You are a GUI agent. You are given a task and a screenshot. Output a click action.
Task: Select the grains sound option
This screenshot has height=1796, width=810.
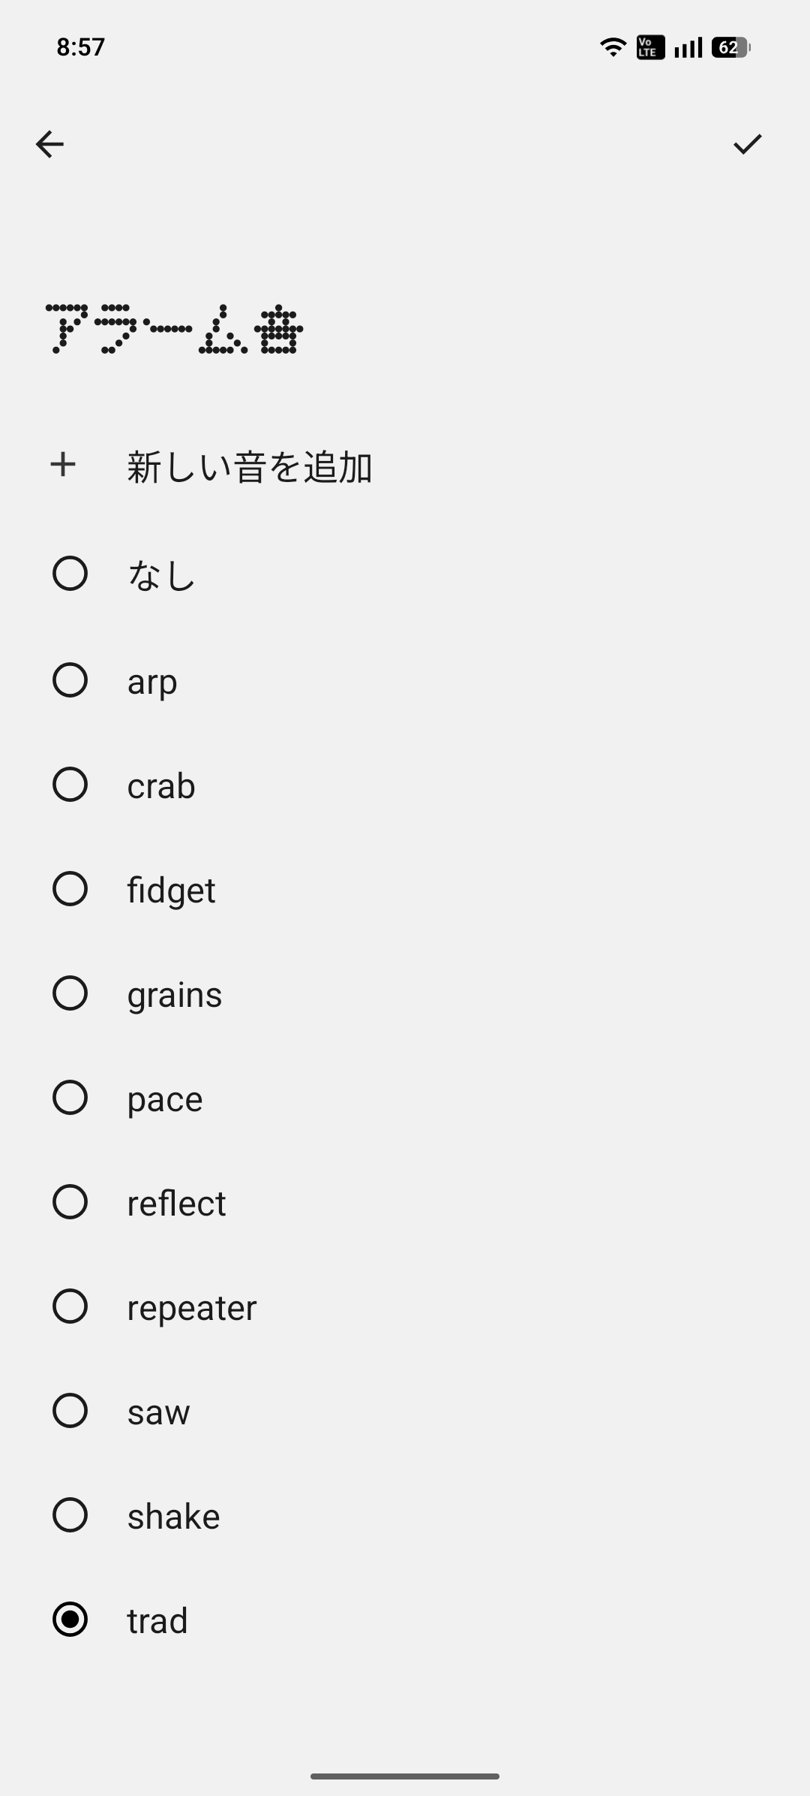70,993
